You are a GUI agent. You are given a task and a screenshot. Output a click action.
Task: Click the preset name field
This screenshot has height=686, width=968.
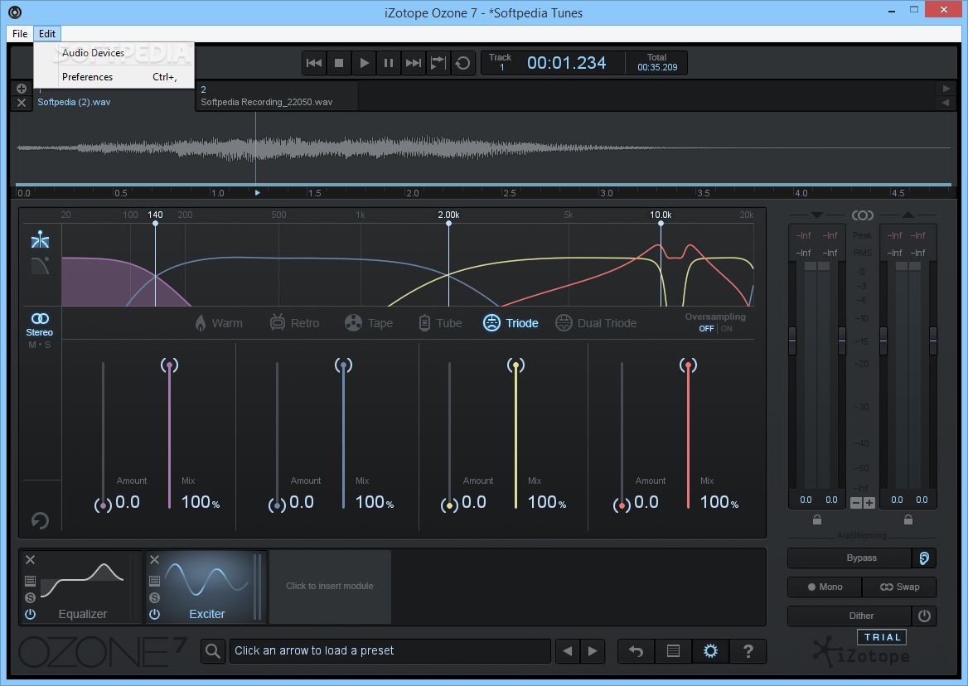pos(390,651)
